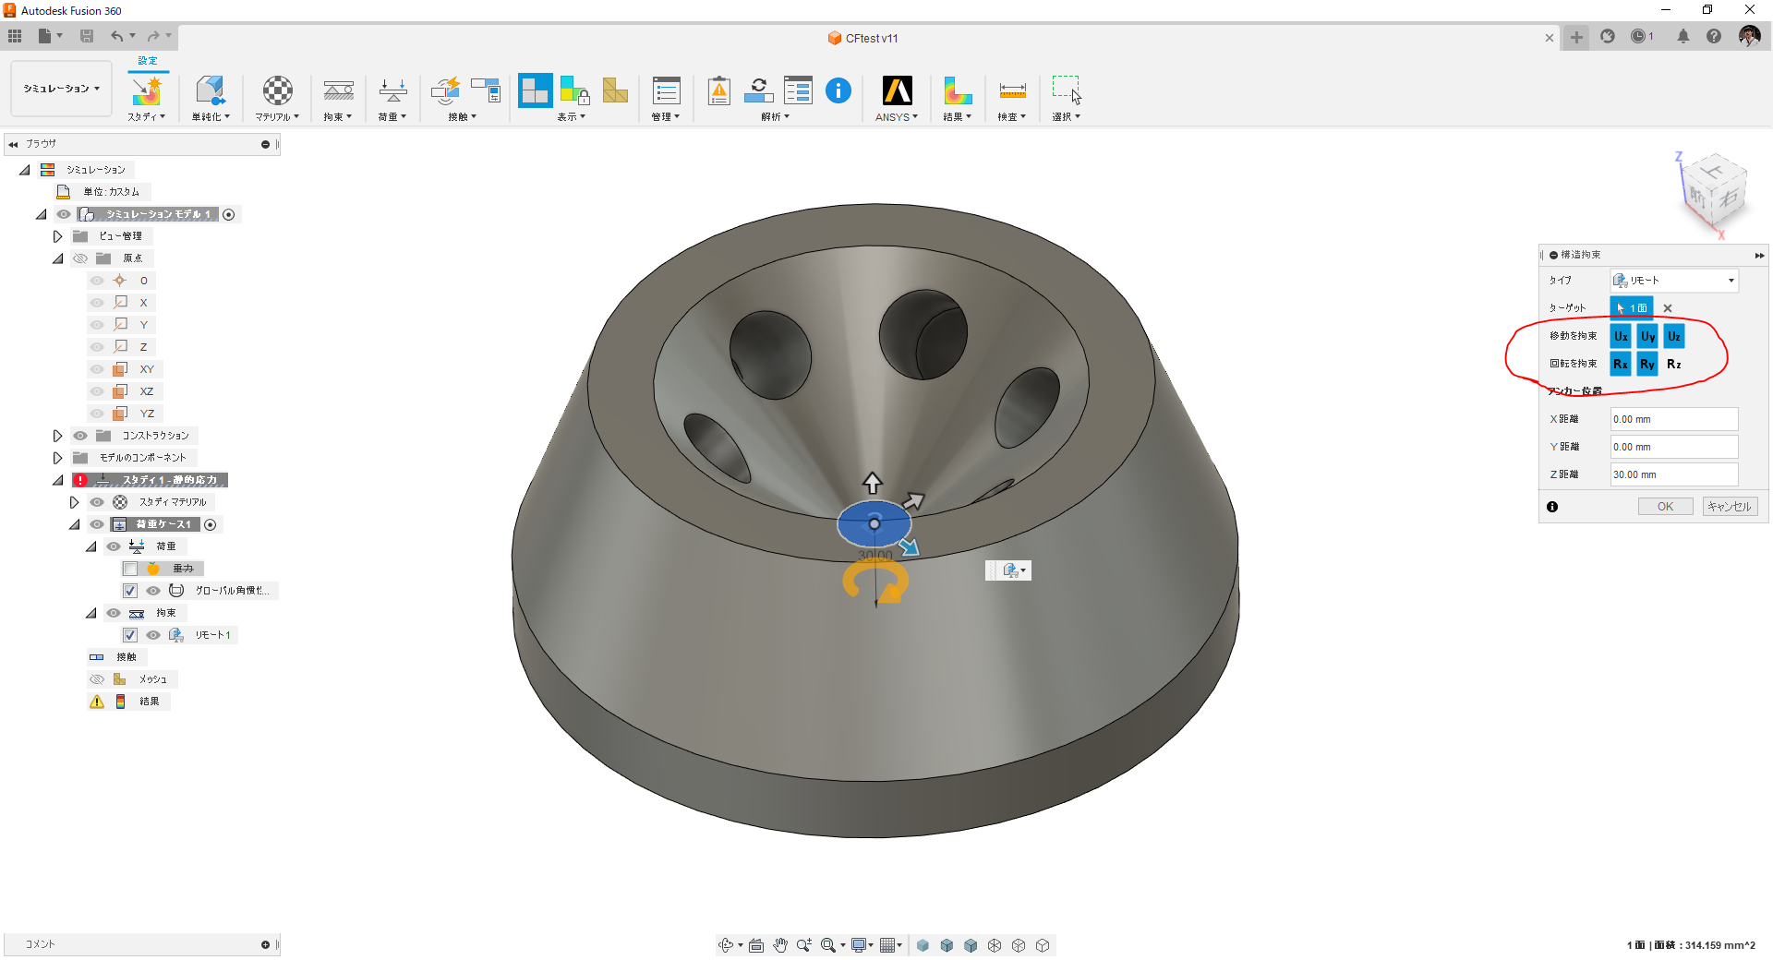Screen dimensions: 1773x960
Task: Hide the コンストラクション folder via eye icon
Action: click(x=80, y=436)
